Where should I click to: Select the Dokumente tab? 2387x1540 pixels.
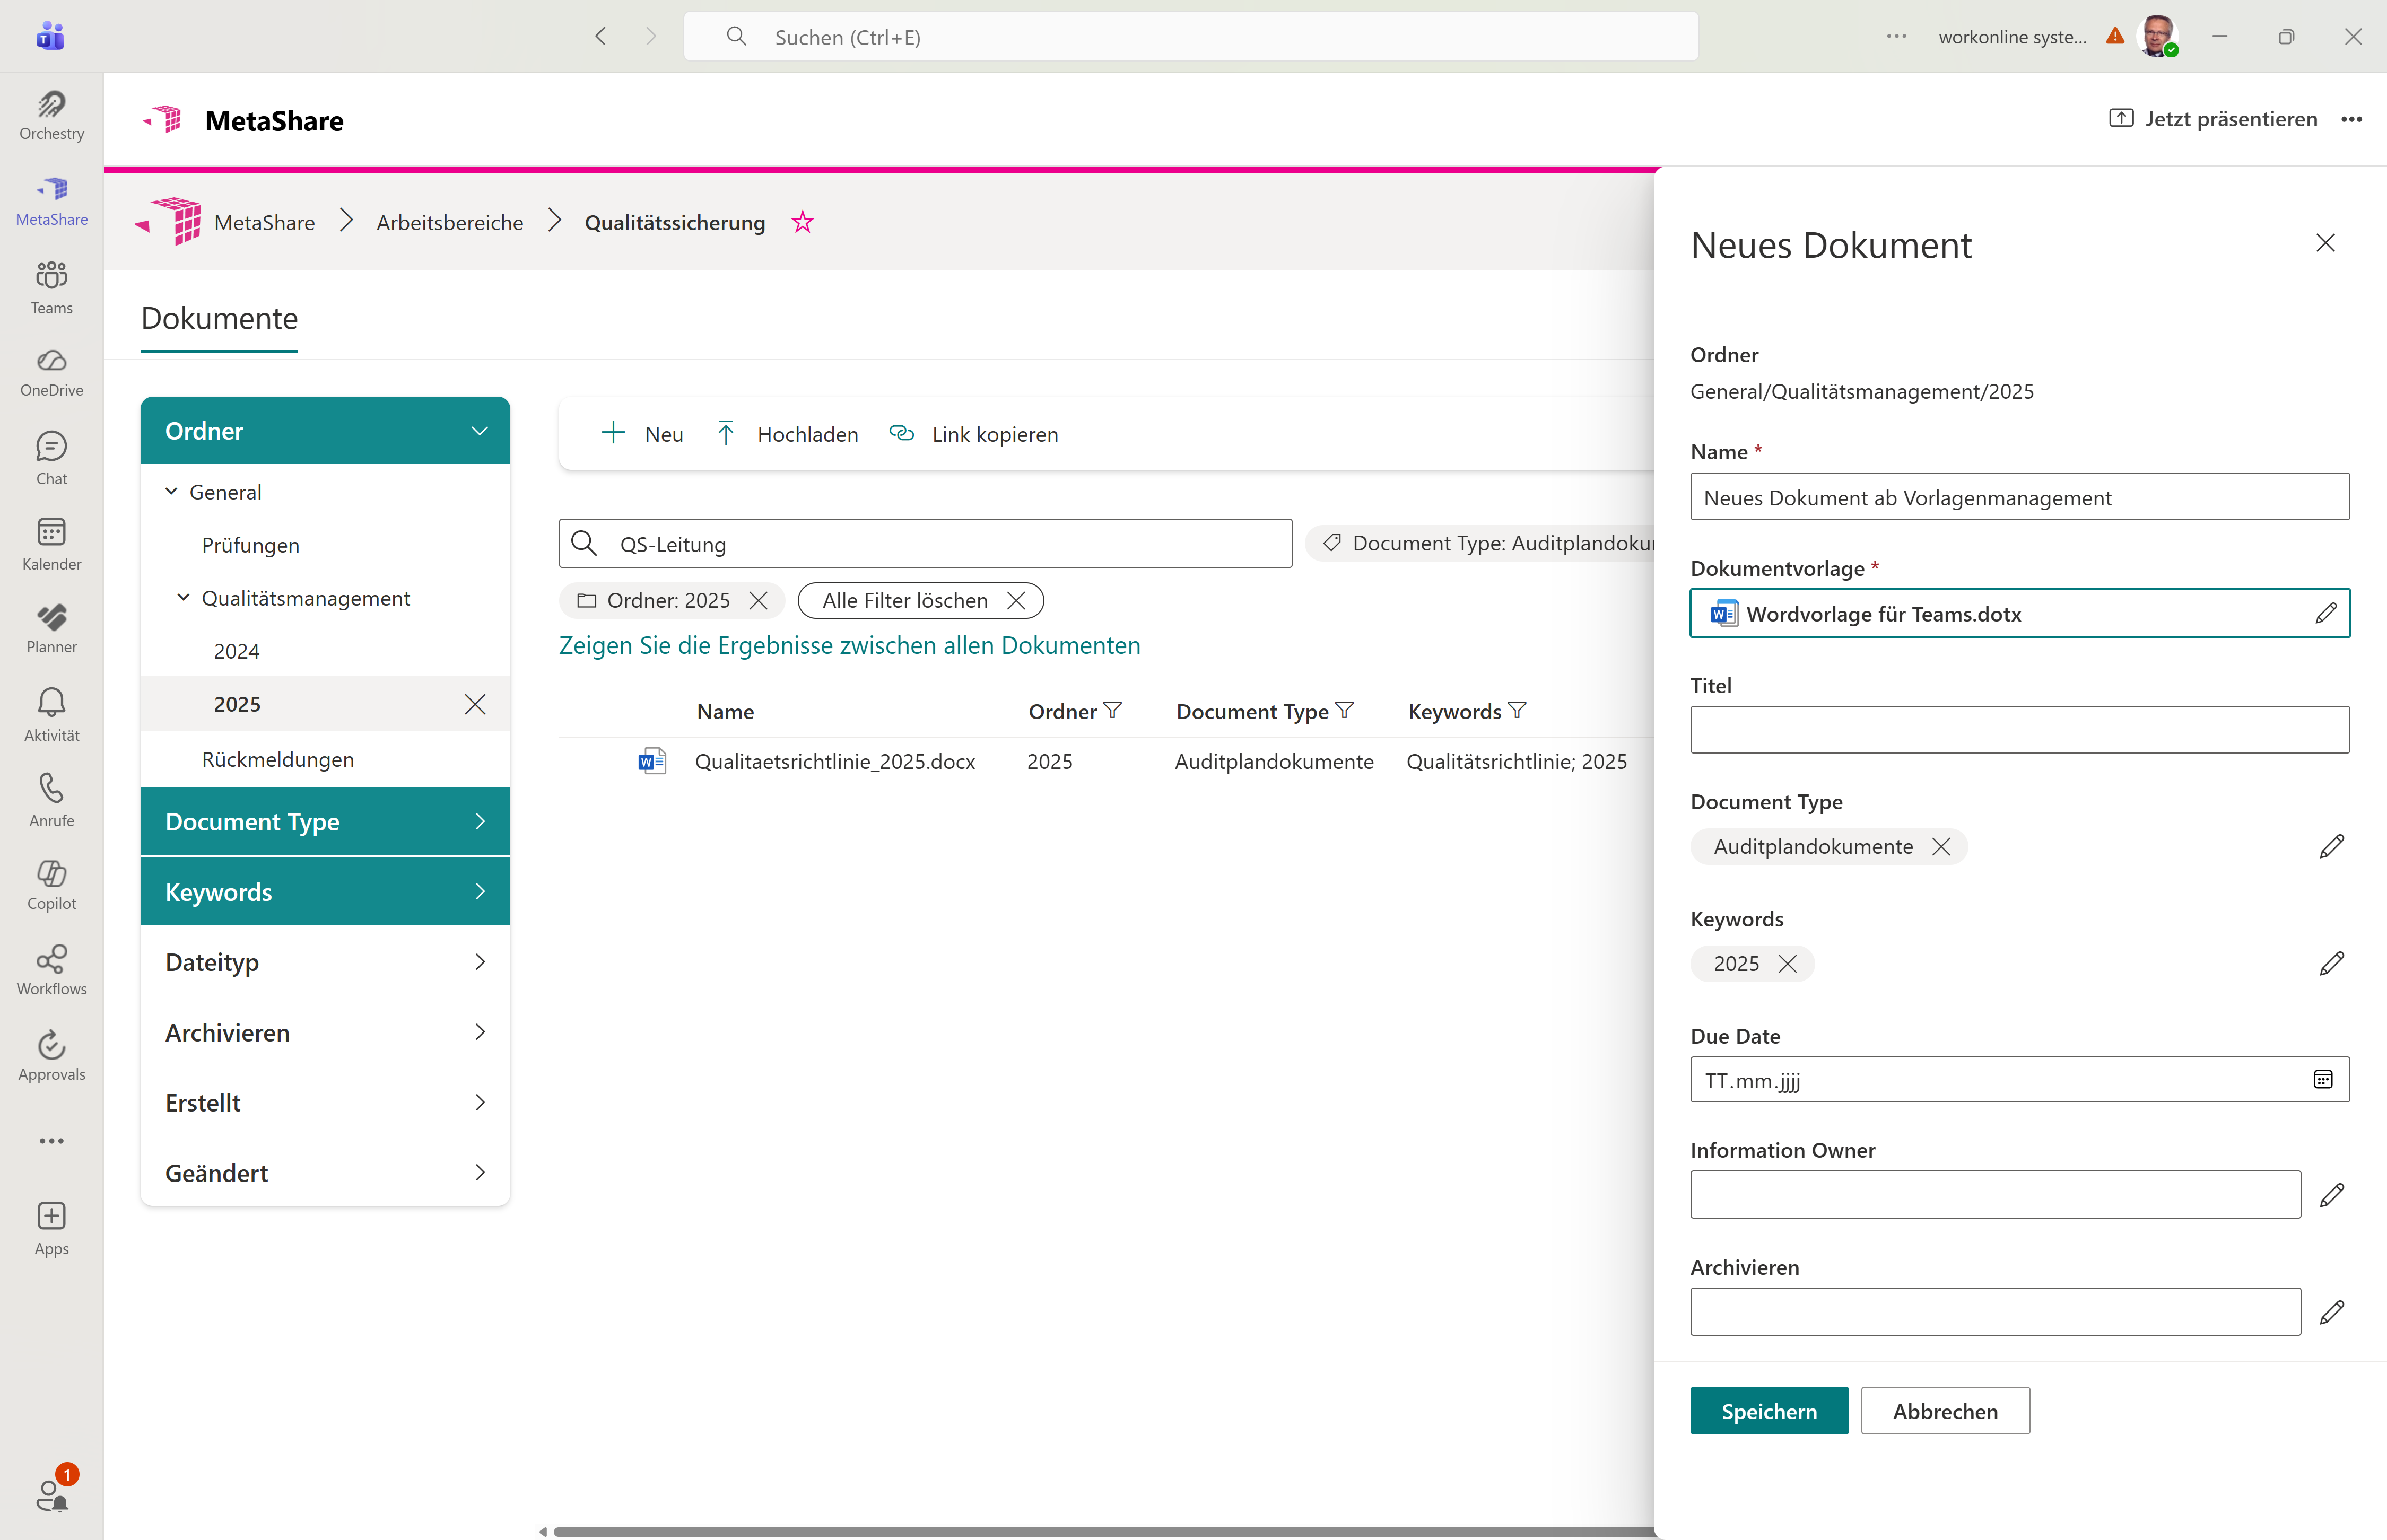(219, 319)
